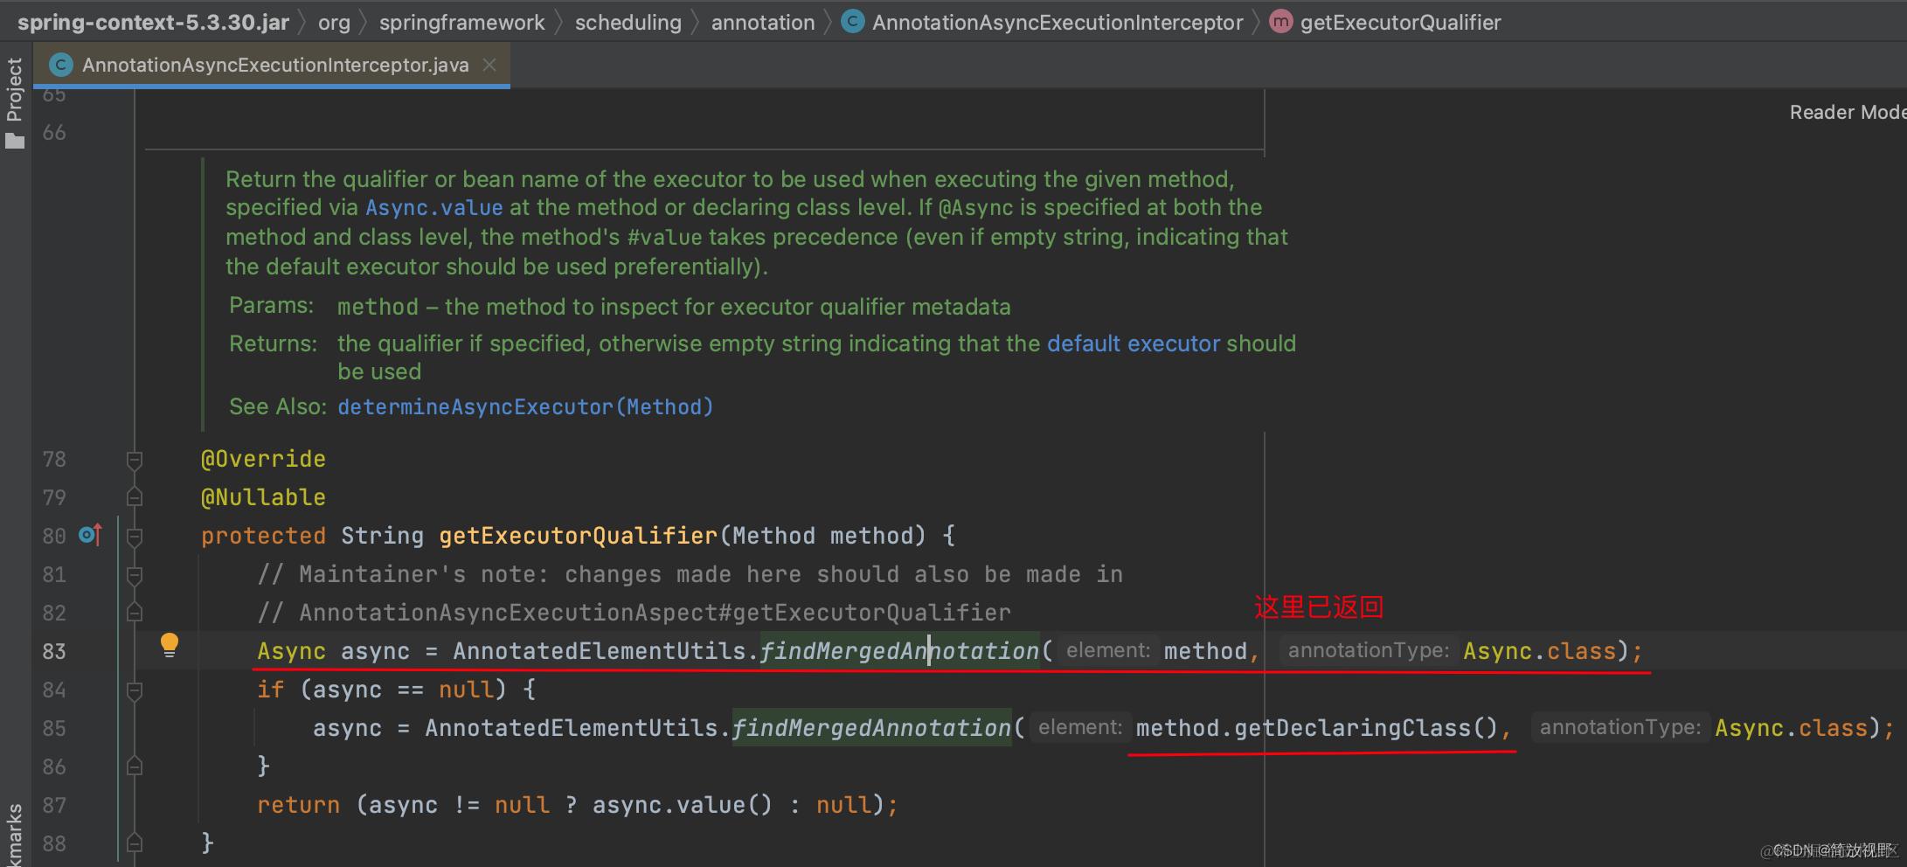
Task: Click the yellow intention bulb on line 83
Action: [170, 644]
